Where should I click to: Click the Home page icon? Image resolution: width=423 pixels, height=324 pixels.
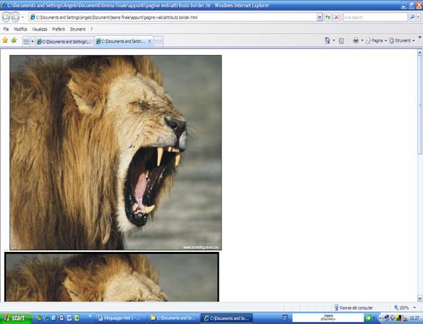tap(327, 40)
